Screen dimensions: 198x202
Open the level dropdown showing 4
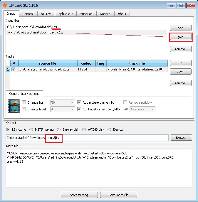(63, 109)
